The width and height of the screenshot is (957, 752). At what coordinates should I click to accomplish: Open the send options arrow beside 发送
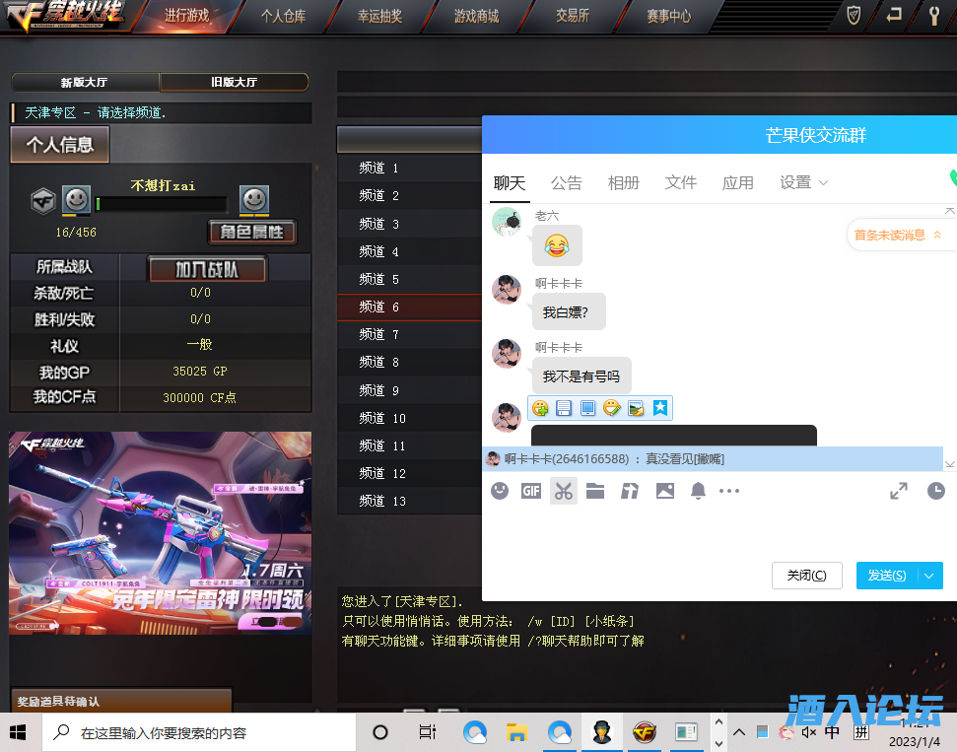click(x=929, y=576)
